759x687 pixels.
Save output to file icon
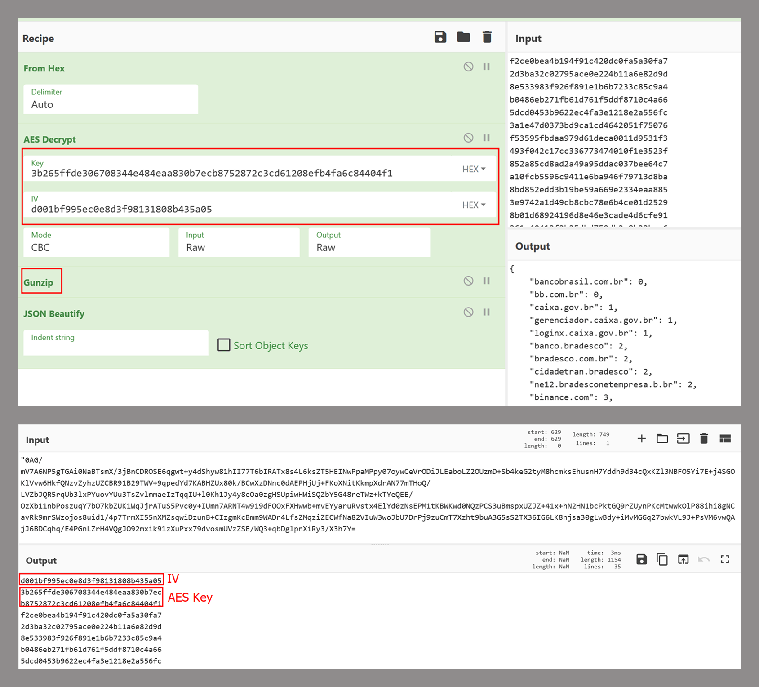[x=641, y=559]
